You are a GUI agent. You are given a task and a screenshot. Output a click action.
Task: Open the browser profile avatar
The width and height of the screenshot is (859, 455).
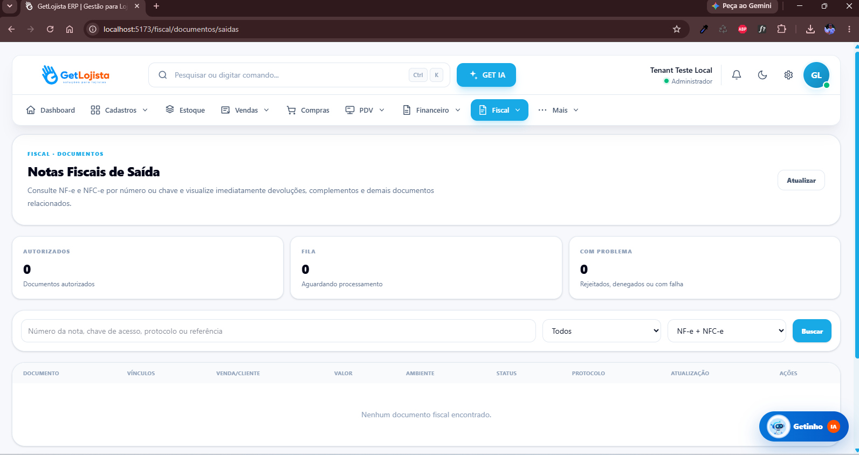[x=830, y=29]
